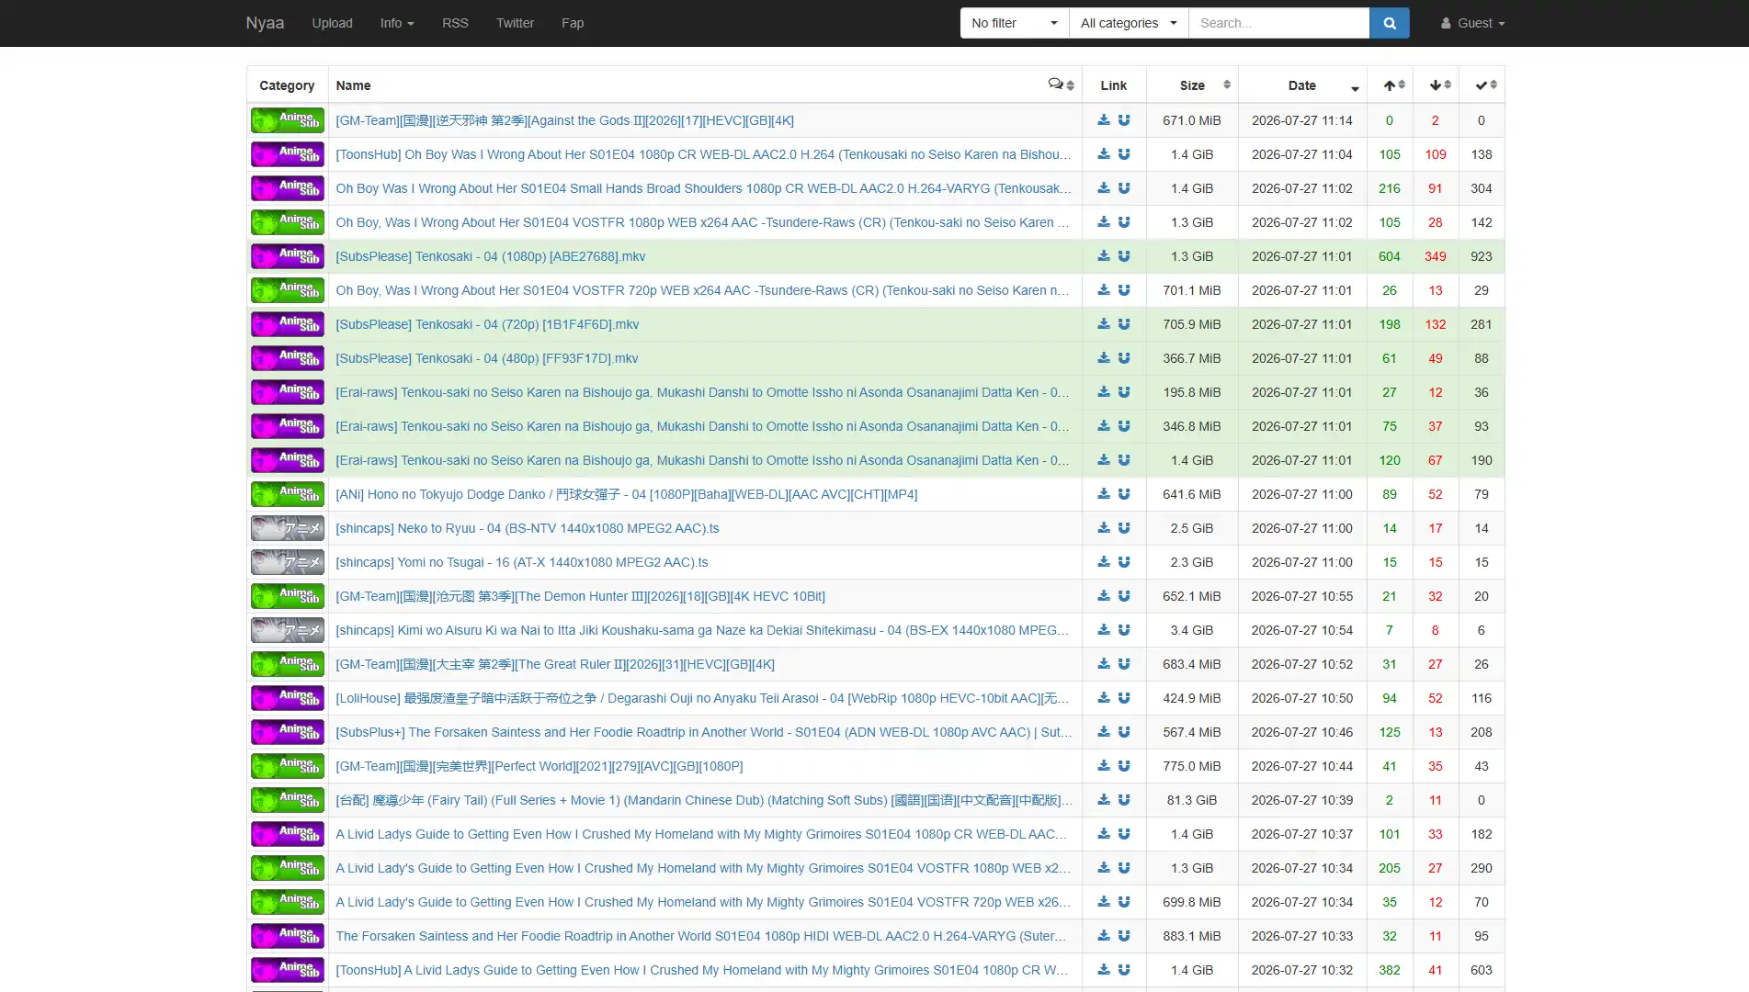The width and height of the screenshot is (1749, 992).
Task: Open magnet link for SubsPlease Tenkosaki 720p
Action: [x=1124, y=324]
